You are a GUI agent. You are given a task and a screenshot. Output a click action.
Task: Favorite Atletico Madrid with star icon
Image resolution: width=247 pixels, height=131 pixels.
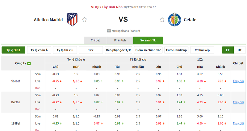point(84,20)
